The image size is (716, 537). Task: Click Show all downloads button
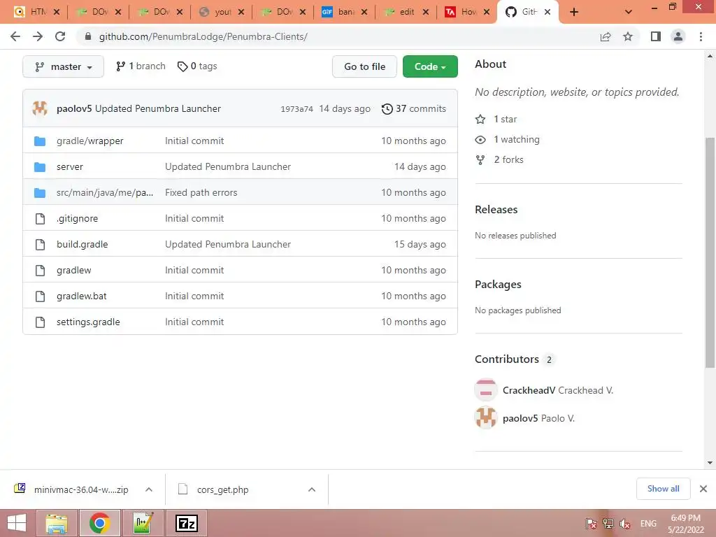663,489
